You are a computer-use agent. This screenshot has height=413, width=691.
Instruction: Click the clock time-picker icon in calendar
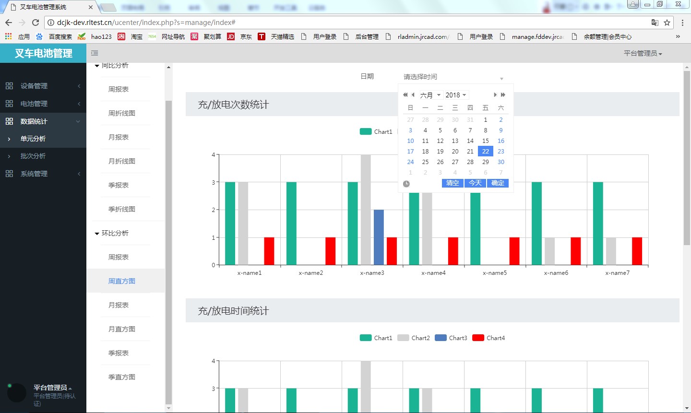406,184
